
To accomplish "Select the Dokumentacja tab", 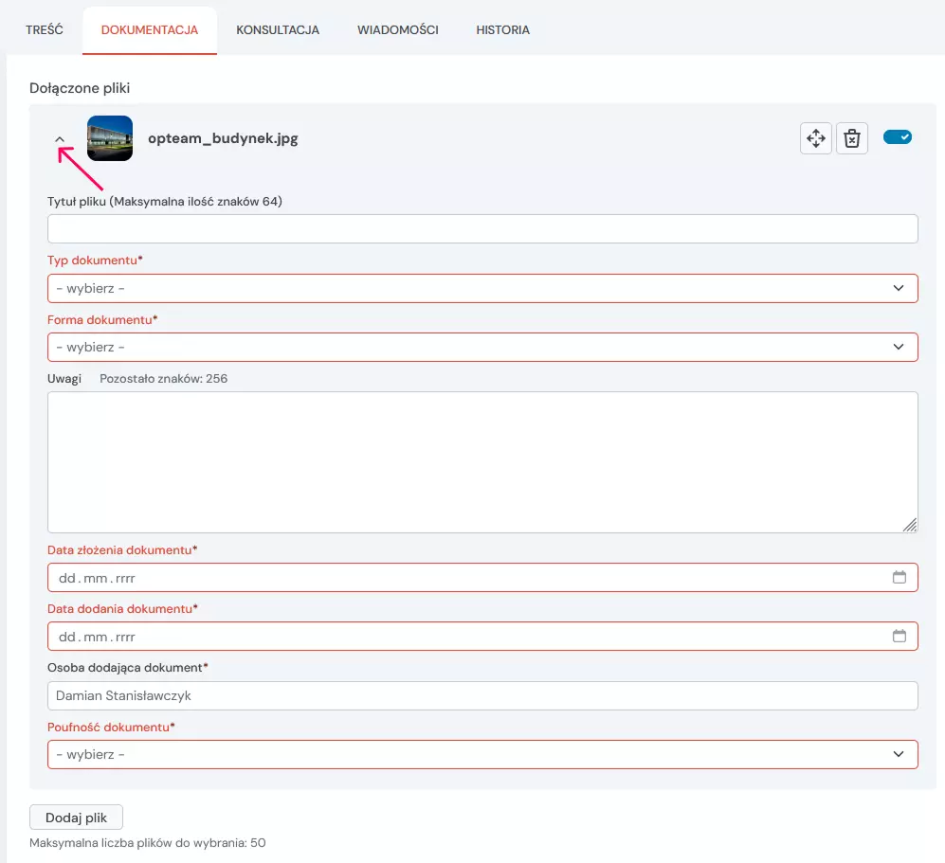I will 150,30.
